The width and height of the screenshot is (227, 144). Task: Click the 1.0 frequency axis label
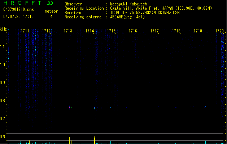click(3, 65)
